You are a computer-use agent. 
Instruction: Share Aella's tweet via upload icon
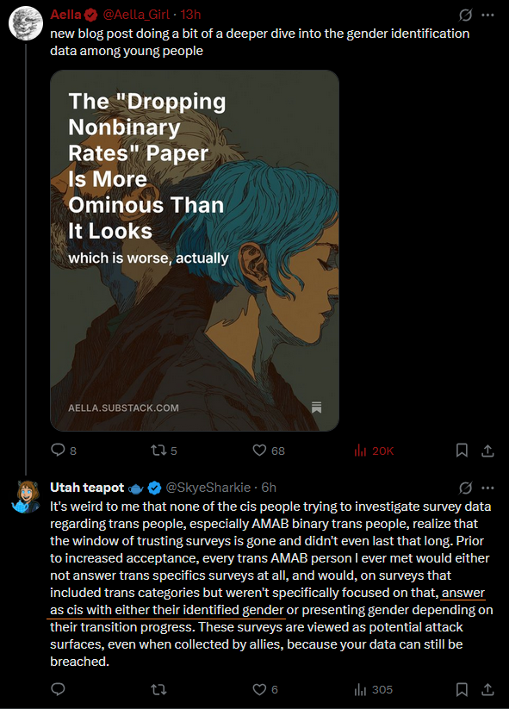pyautogui.click(x=487, y=451)
